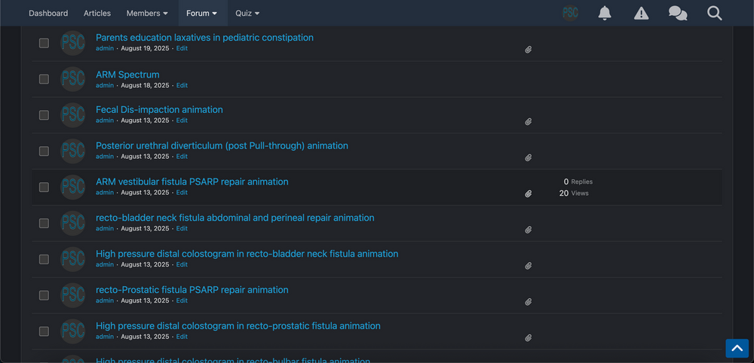Go to Dashboard in the navbar
754x363 pixels.
pos(48,13)
